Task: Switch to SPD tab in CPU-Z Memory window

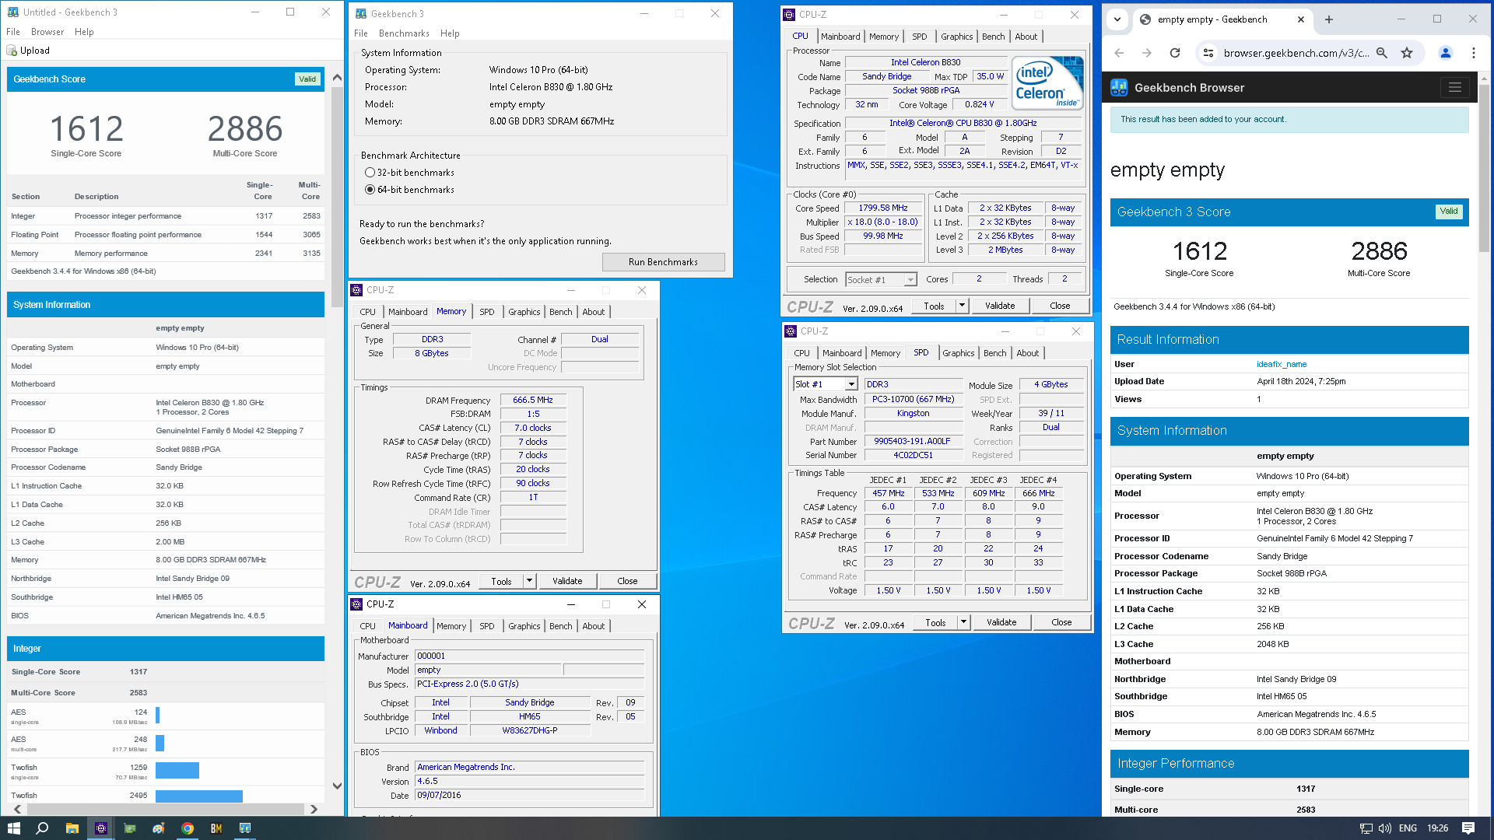Action: (487, 312)
